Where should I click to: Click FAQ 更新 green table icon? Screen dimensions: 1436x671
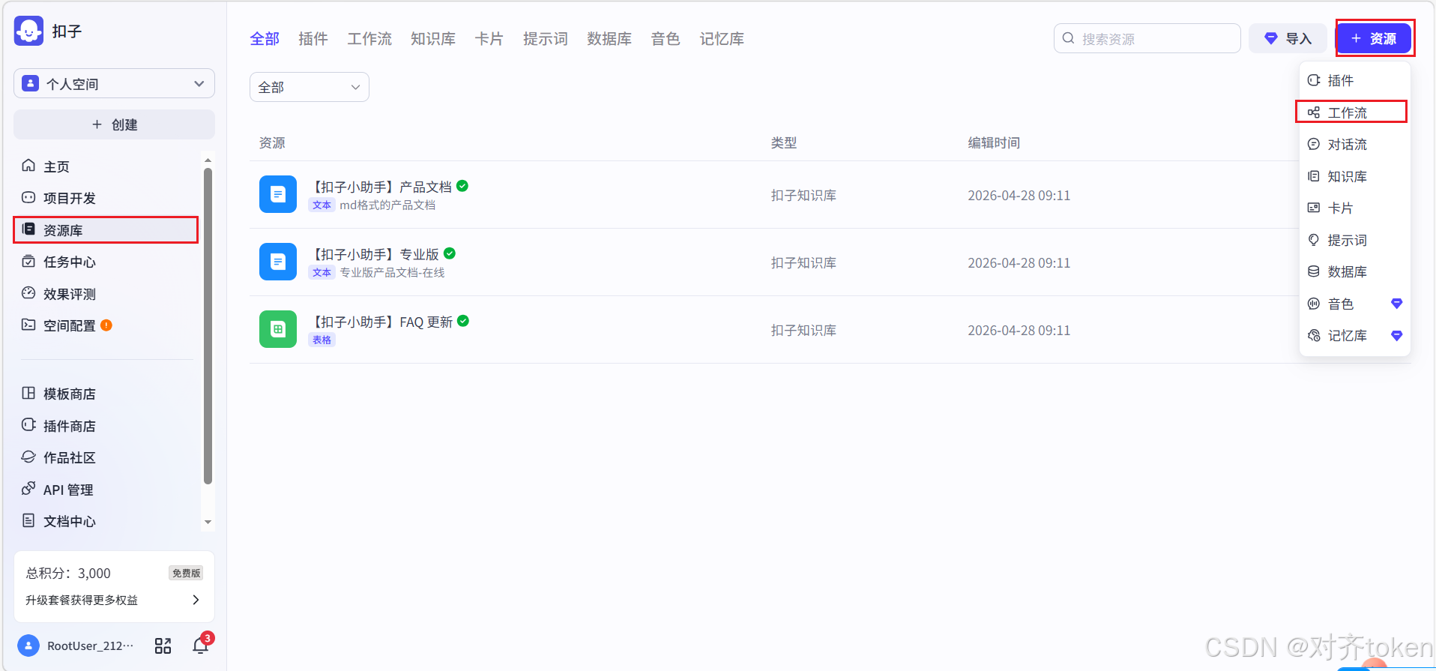point(278,329)
